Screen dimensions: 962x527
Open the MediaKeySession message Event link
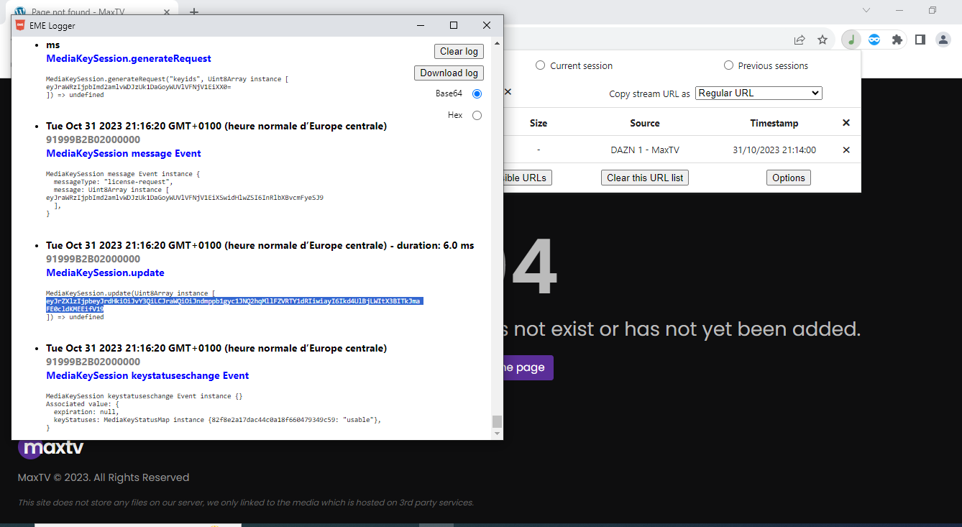pyautogui.click(x=124, y=153)
